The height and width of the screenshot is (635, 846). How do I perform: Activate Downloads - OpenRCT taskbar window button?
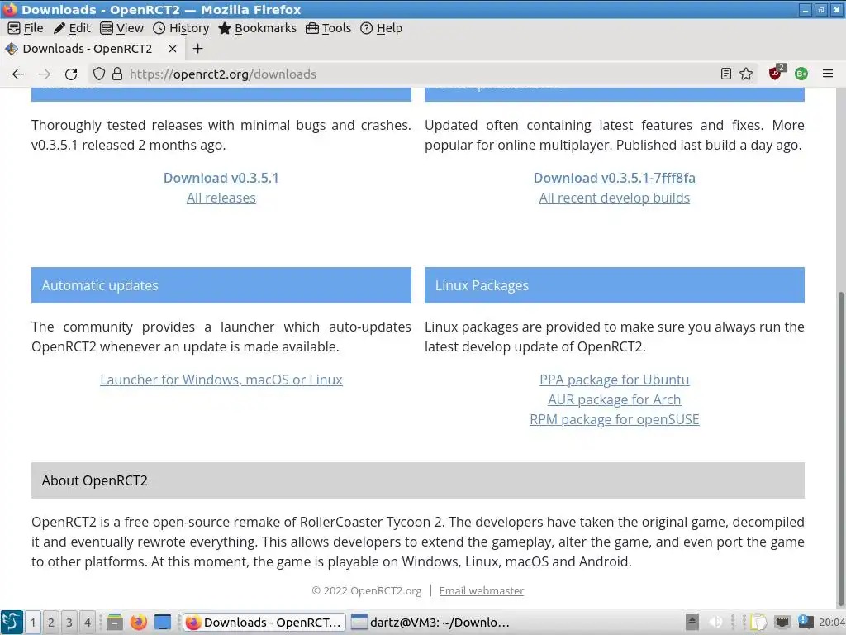point(264,622)
